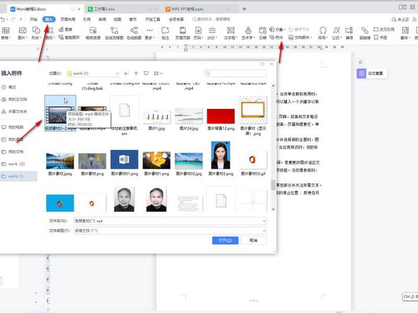
Task: Expand the 文件类型 file type dropdown
Action: click(264, 231)
